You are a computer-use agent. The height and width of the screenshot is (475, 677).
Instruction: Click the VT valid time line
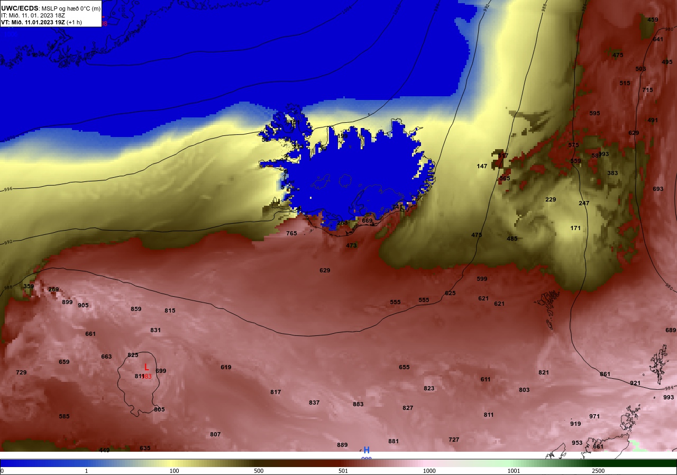(41, 22)
